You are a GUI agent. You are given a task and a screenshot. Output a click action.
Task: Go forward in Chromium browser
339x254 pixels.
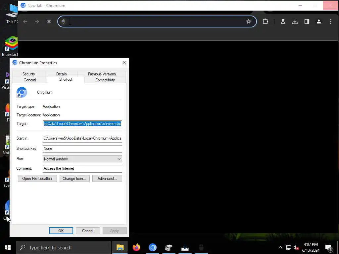37,21
